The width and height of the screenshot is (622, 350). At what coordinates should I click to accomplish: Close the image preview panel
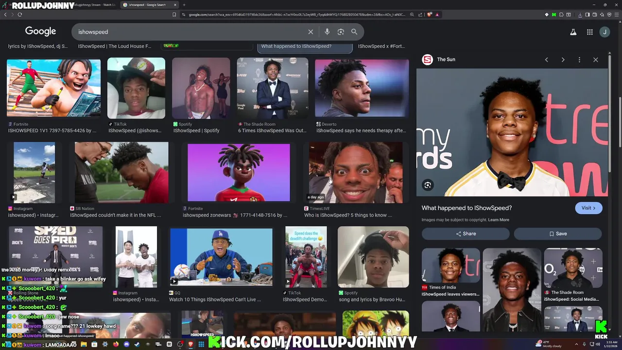tap(596, 59)
